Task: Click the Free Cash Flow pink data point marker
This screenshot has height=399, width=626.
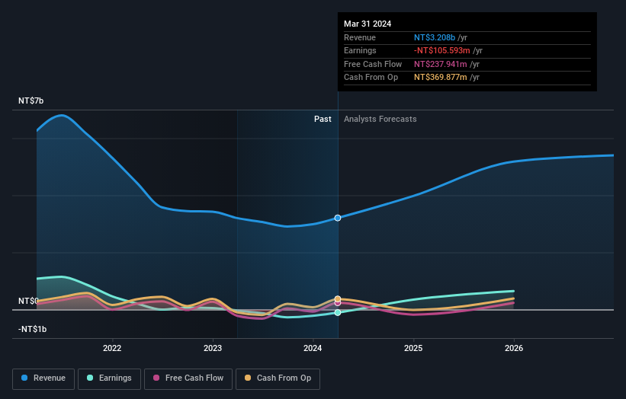Action: (338, 303)
